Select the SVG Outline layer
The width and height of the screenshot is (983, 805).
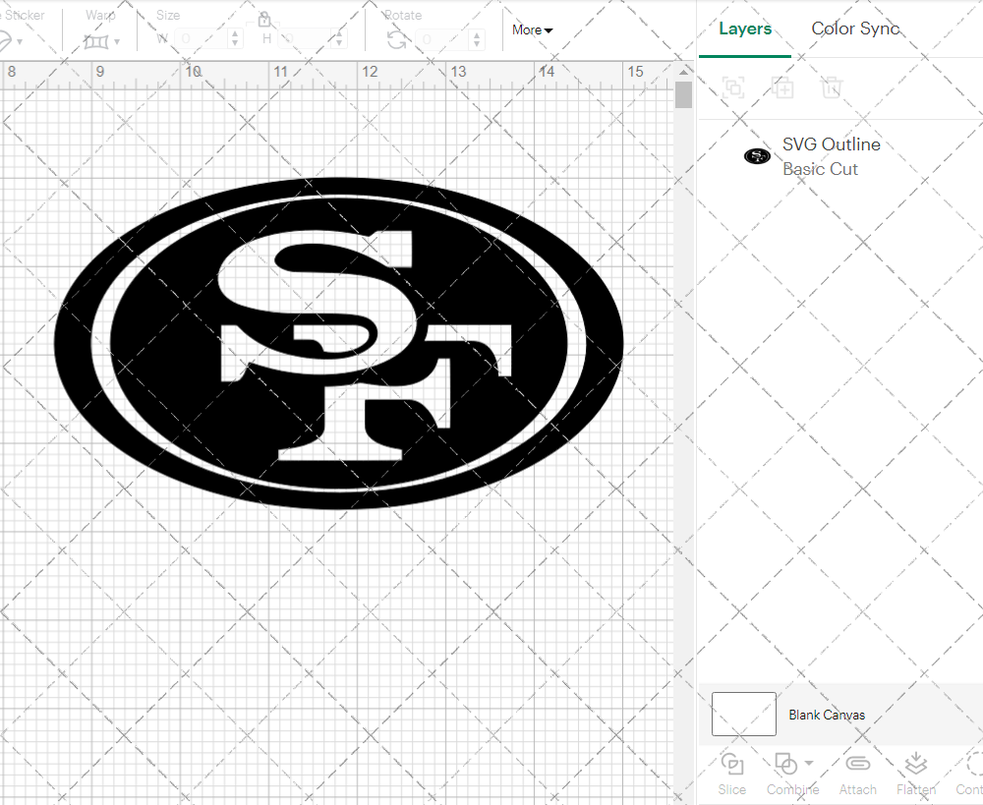[x=831, y=156]
